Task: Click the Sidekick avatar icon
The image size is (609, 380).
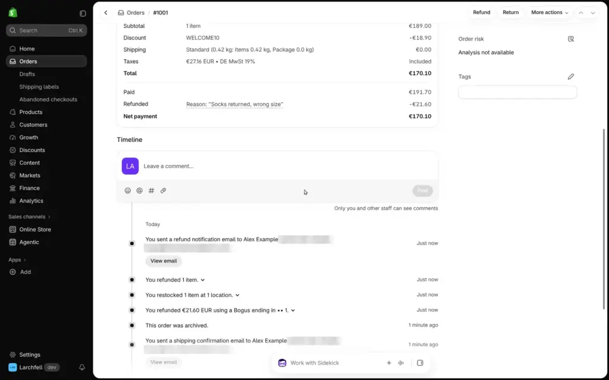Action: tap(282, 363)
